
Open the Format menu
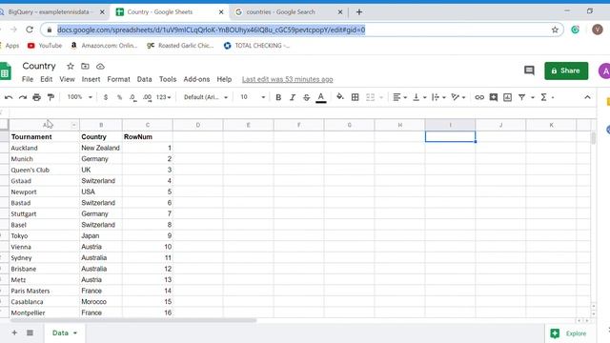click(118, 79)
